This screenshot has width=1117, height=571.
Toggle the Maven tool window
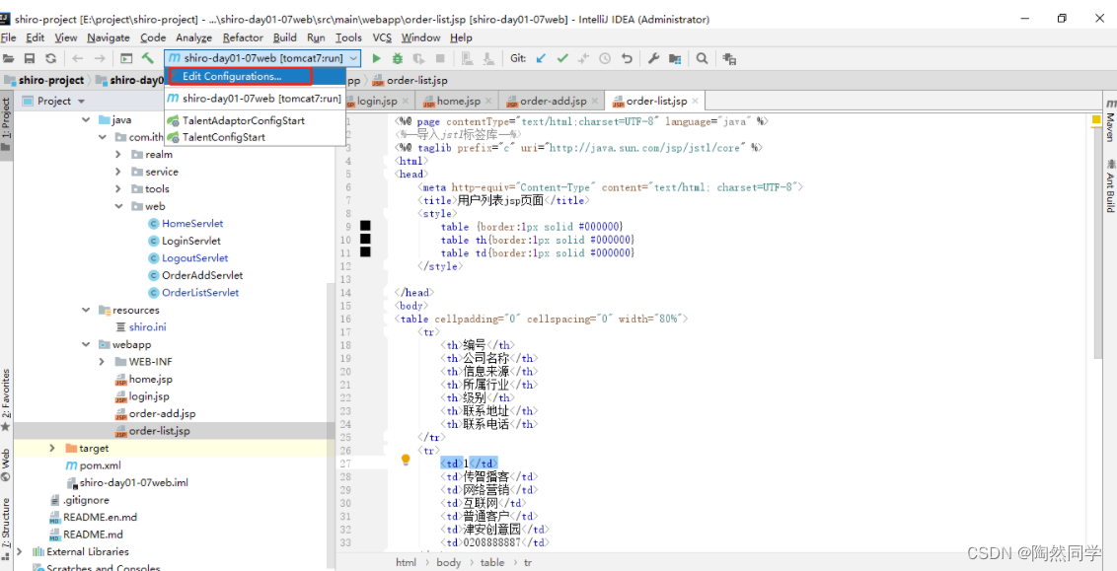1110,121
